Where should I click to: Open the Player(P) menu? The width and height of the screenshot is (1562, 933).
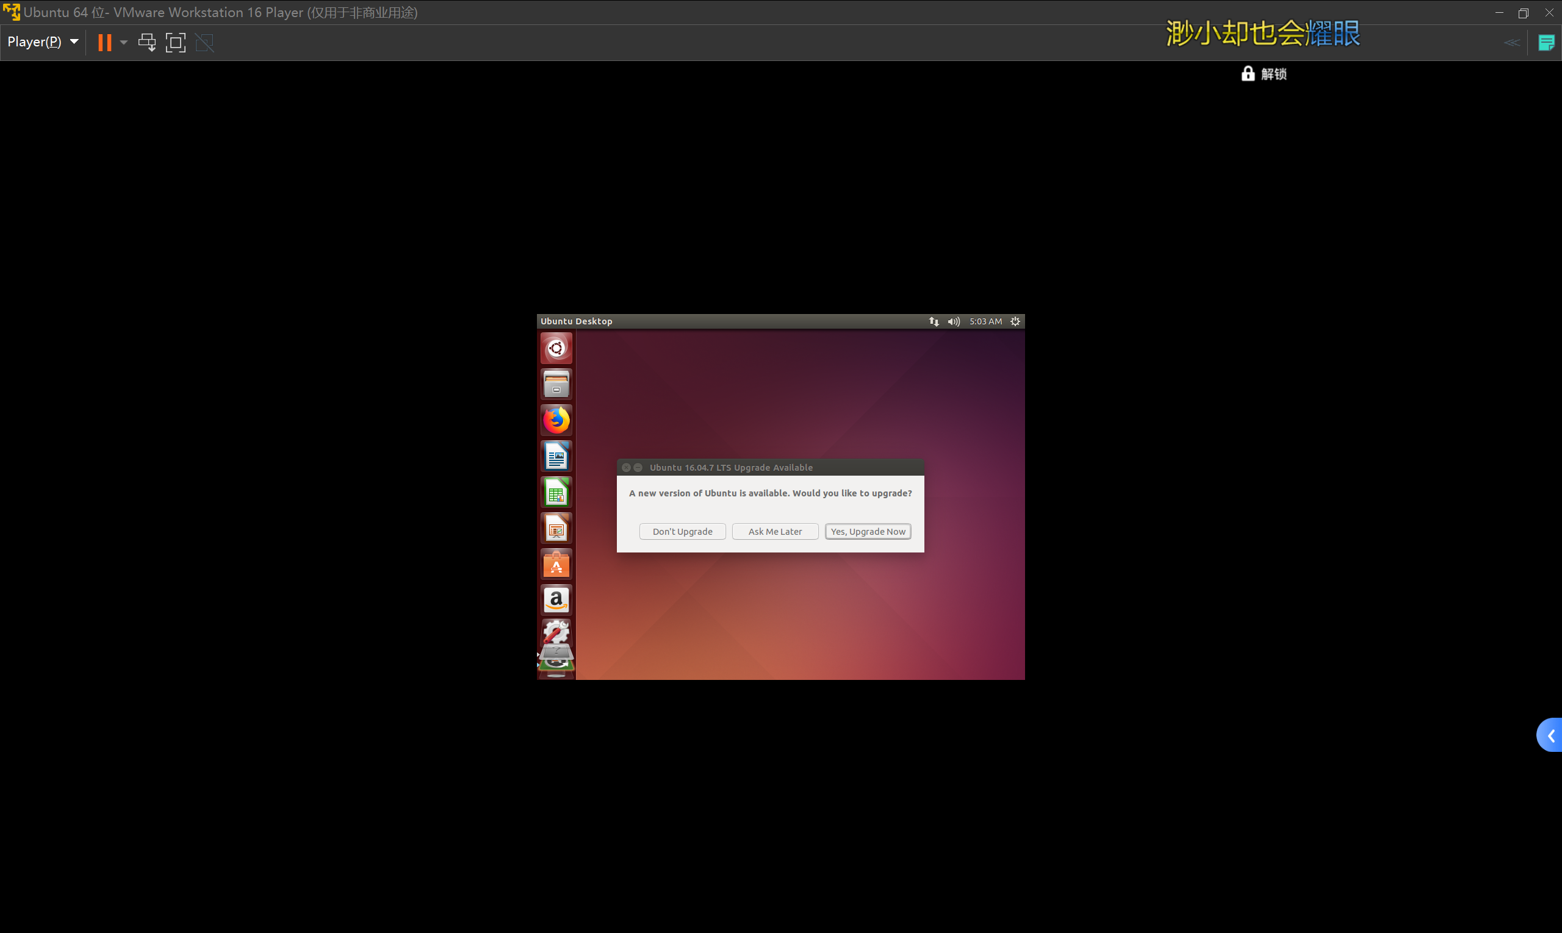click(43, 42)
